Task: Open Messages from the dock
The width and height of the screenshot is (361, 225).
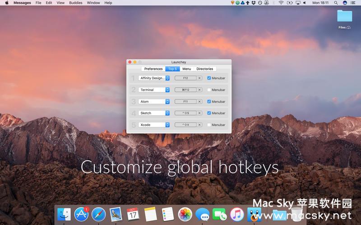Action: [x=202, y=215]
